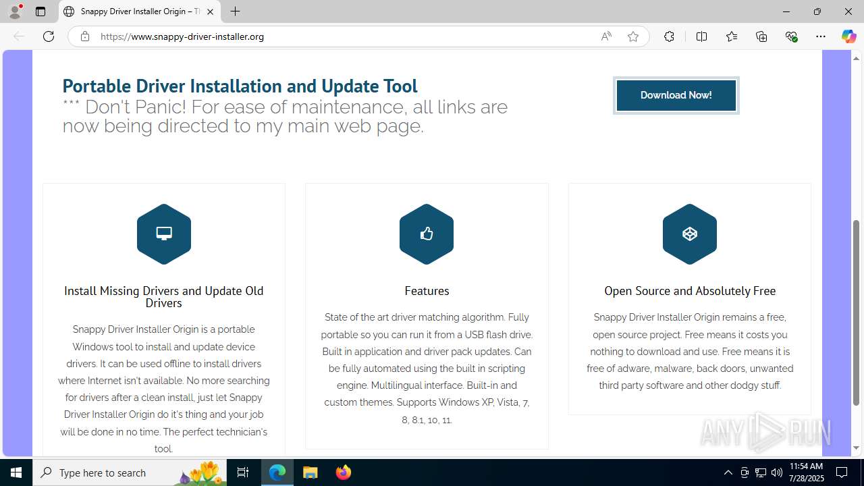
Task: View site information lock icon
Action: [85, 36]
